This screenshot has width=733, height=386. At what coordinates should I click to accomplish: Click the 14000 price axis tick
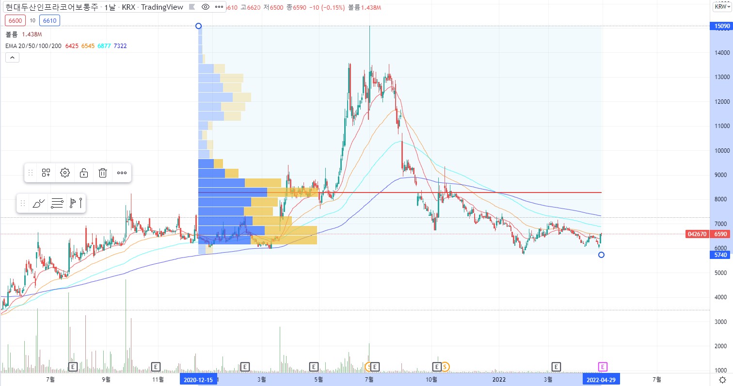pyautogui.click(x=721, y=52)
